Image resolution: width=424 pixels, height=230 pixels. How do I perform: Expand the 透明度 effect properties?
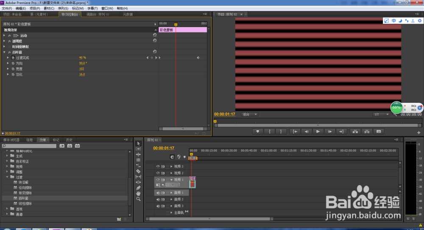click(x=4, y=41)
